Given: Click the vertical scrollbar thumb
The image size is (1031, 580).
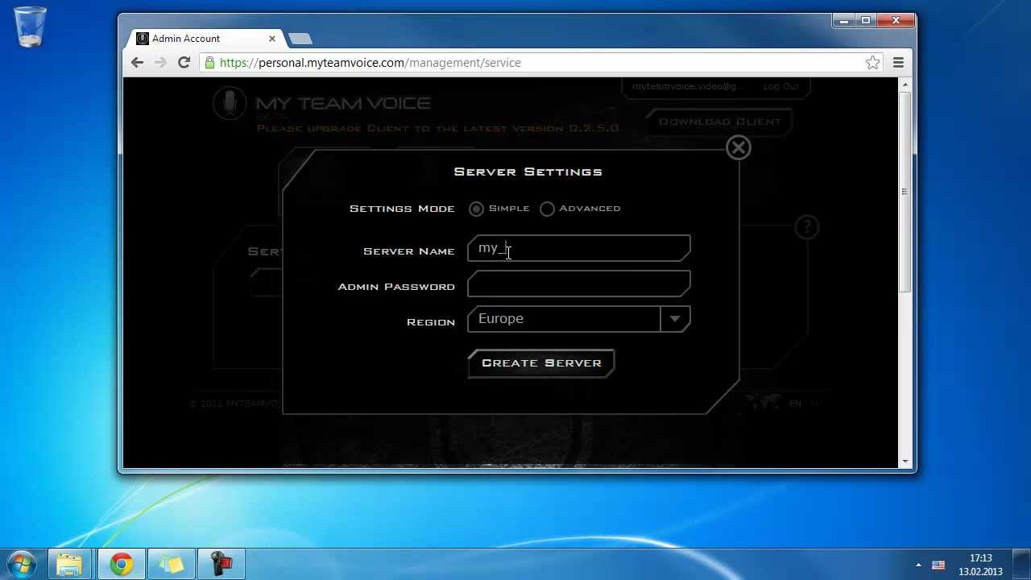Looking at the screenshot, I should click(x=905, y=192).
